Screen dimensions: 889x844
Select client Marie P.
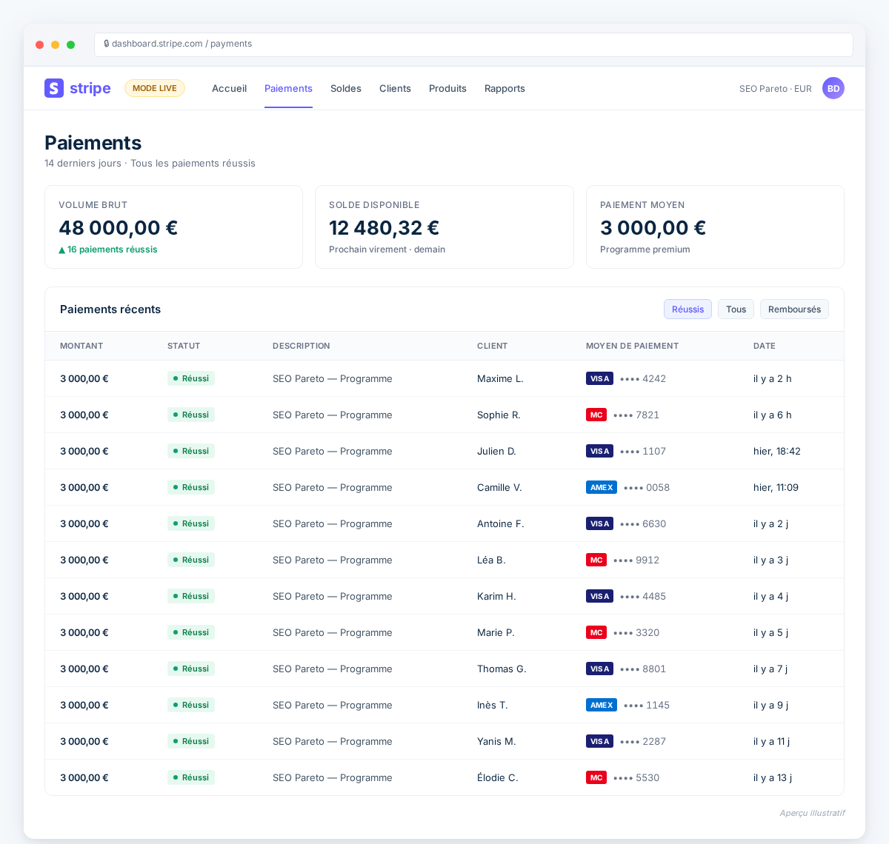(x=496, y=632)
